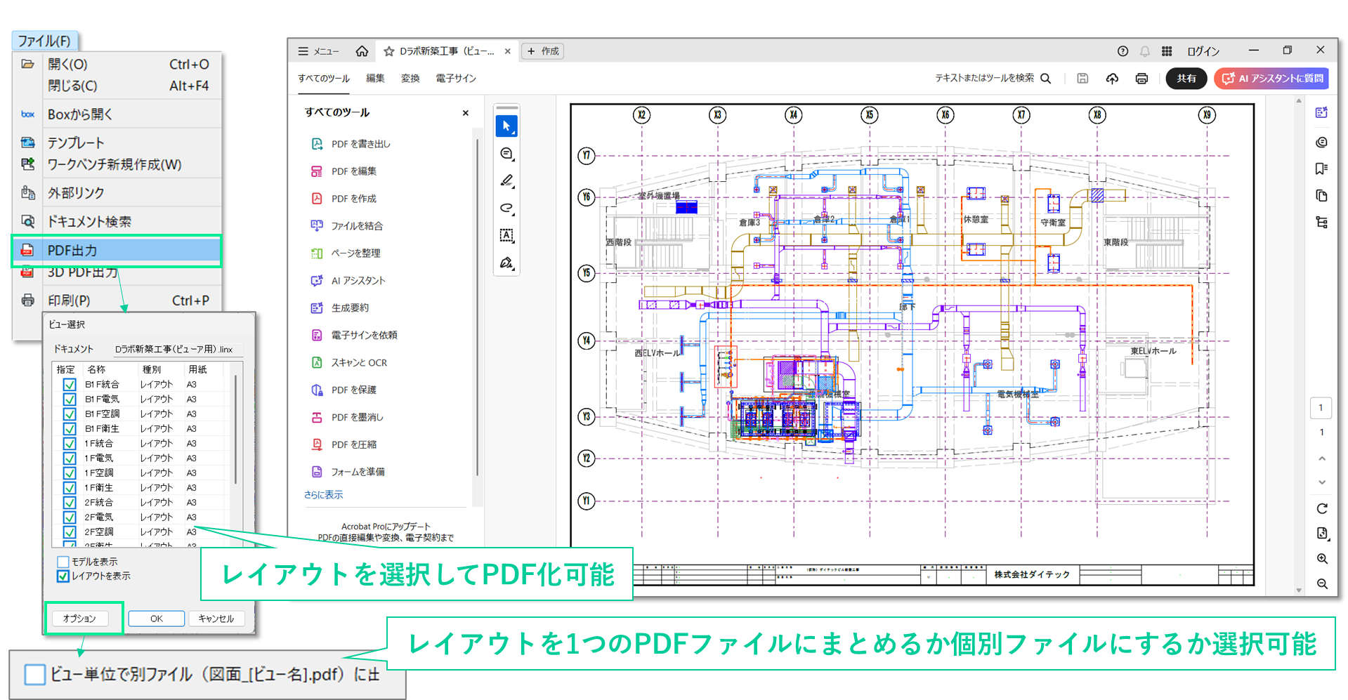Click the next page down chevron
This screenshot has width=1348, height=700.
pos(1322,482)
